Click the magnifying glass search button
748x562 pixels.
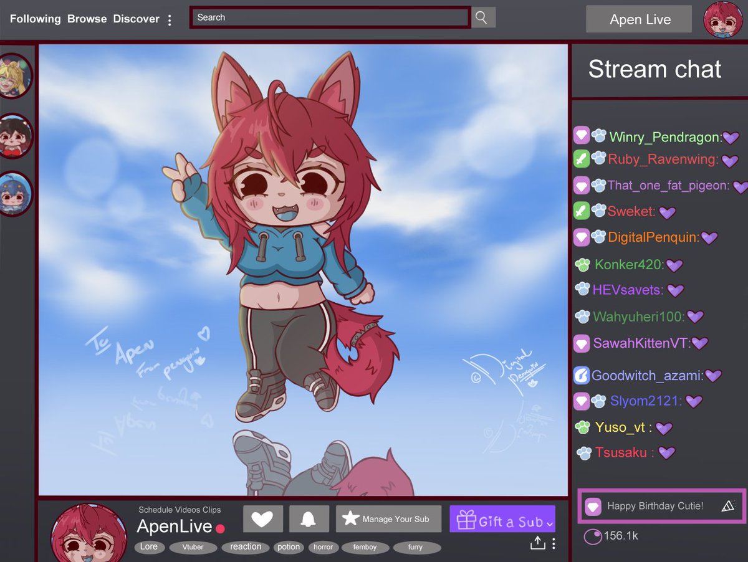[483, 17]
